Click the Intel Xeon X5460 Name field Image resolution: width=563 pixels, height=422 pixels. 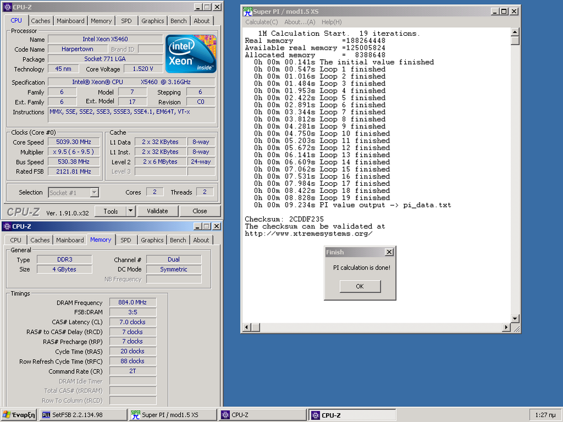click(105, 39)
